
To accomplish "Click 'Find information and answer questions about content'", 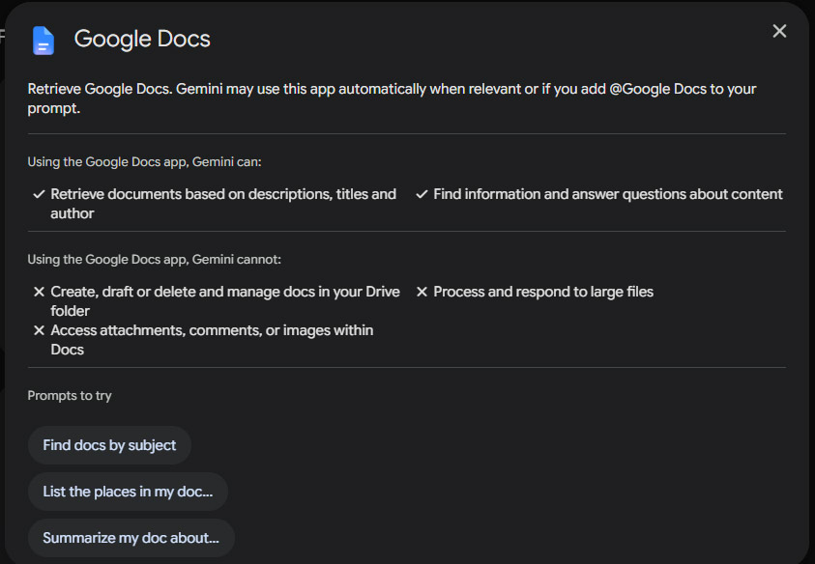I will 607,194.
